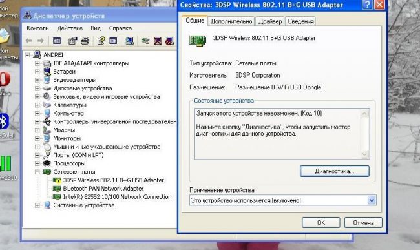420x250 pixels.
Task: Click the OK button
Action: [x=321, y=222]
